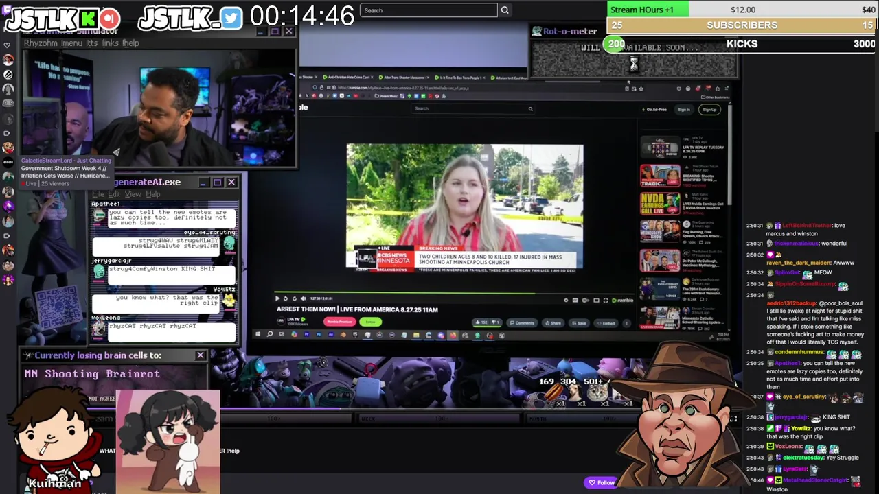Click the Twitter bird icon in header
879x494 pixels.
coord(231,19)
